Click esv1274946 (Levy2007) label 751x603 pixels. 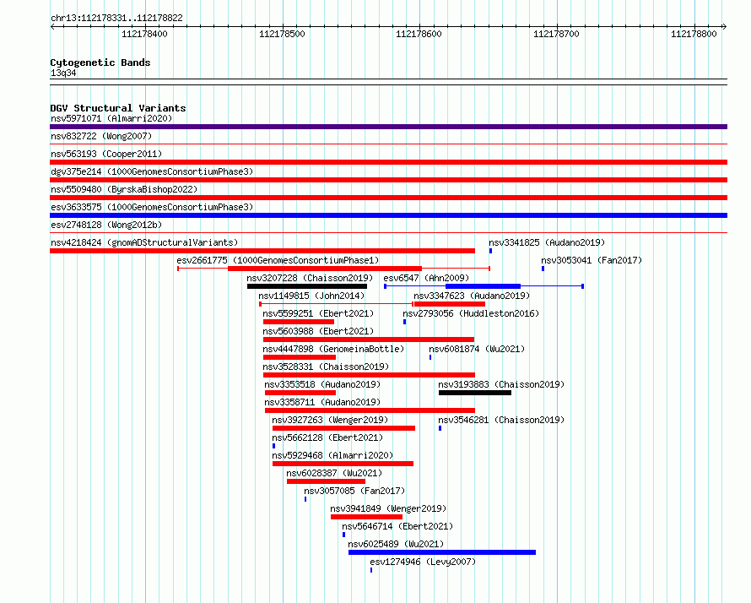click(x=423, y=562)
